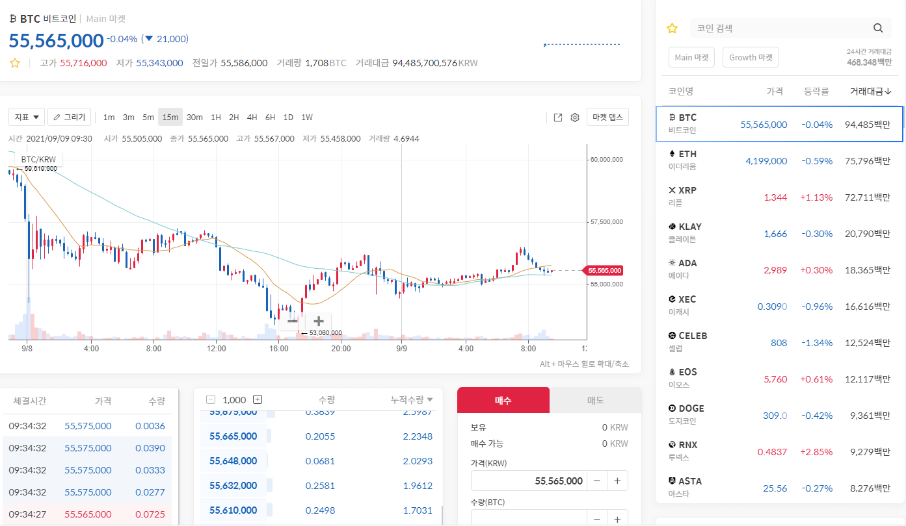The image size is (906, 526).
Task: Enable the 그리기 drawing tool
Action: pos(70,118)
